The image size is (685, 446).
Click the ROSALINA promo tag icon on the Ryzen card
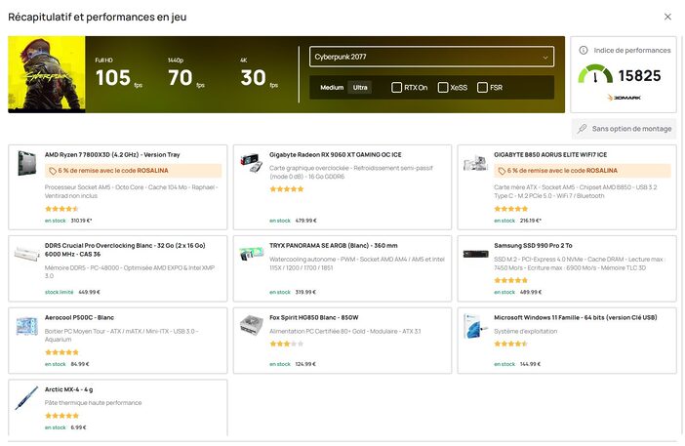pyautogui.click(x=53, y=171)
